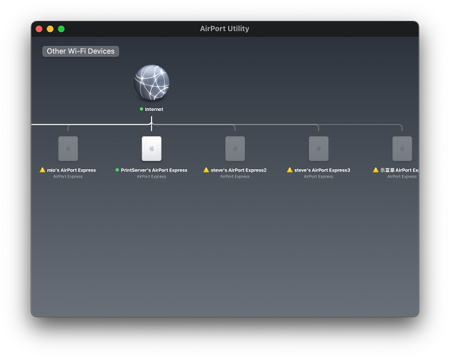
Task: Click the "steve's AirPort Express2" name label
Action: coord(239,170)
